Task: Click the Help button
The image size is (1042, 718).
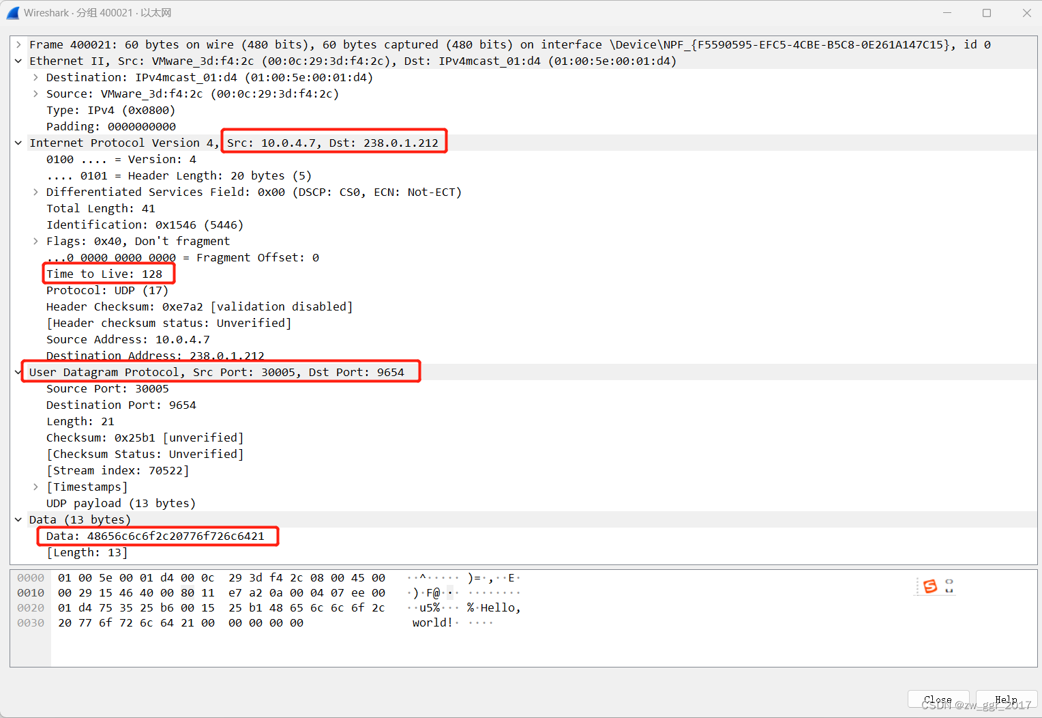Action: [1006, 700]
